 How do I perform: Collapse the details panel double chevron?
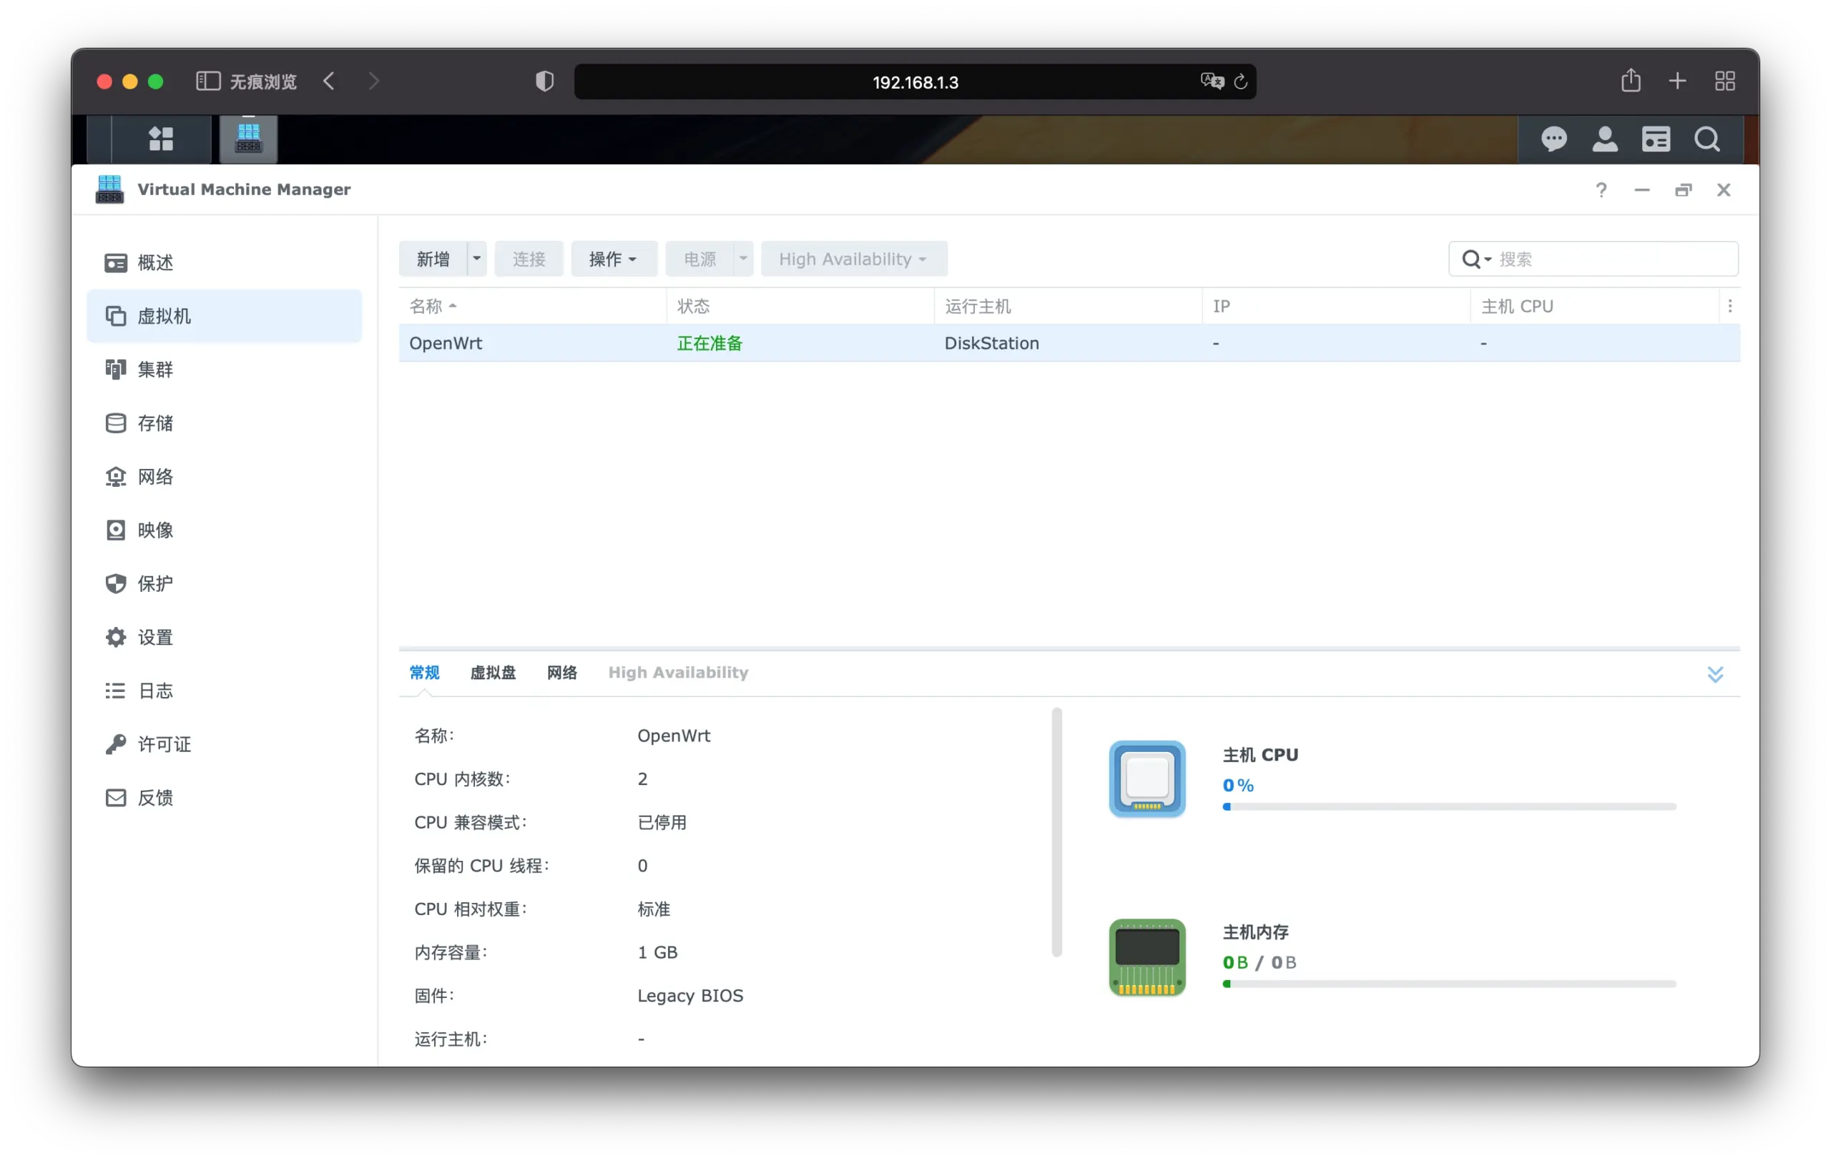[1714, 674]
